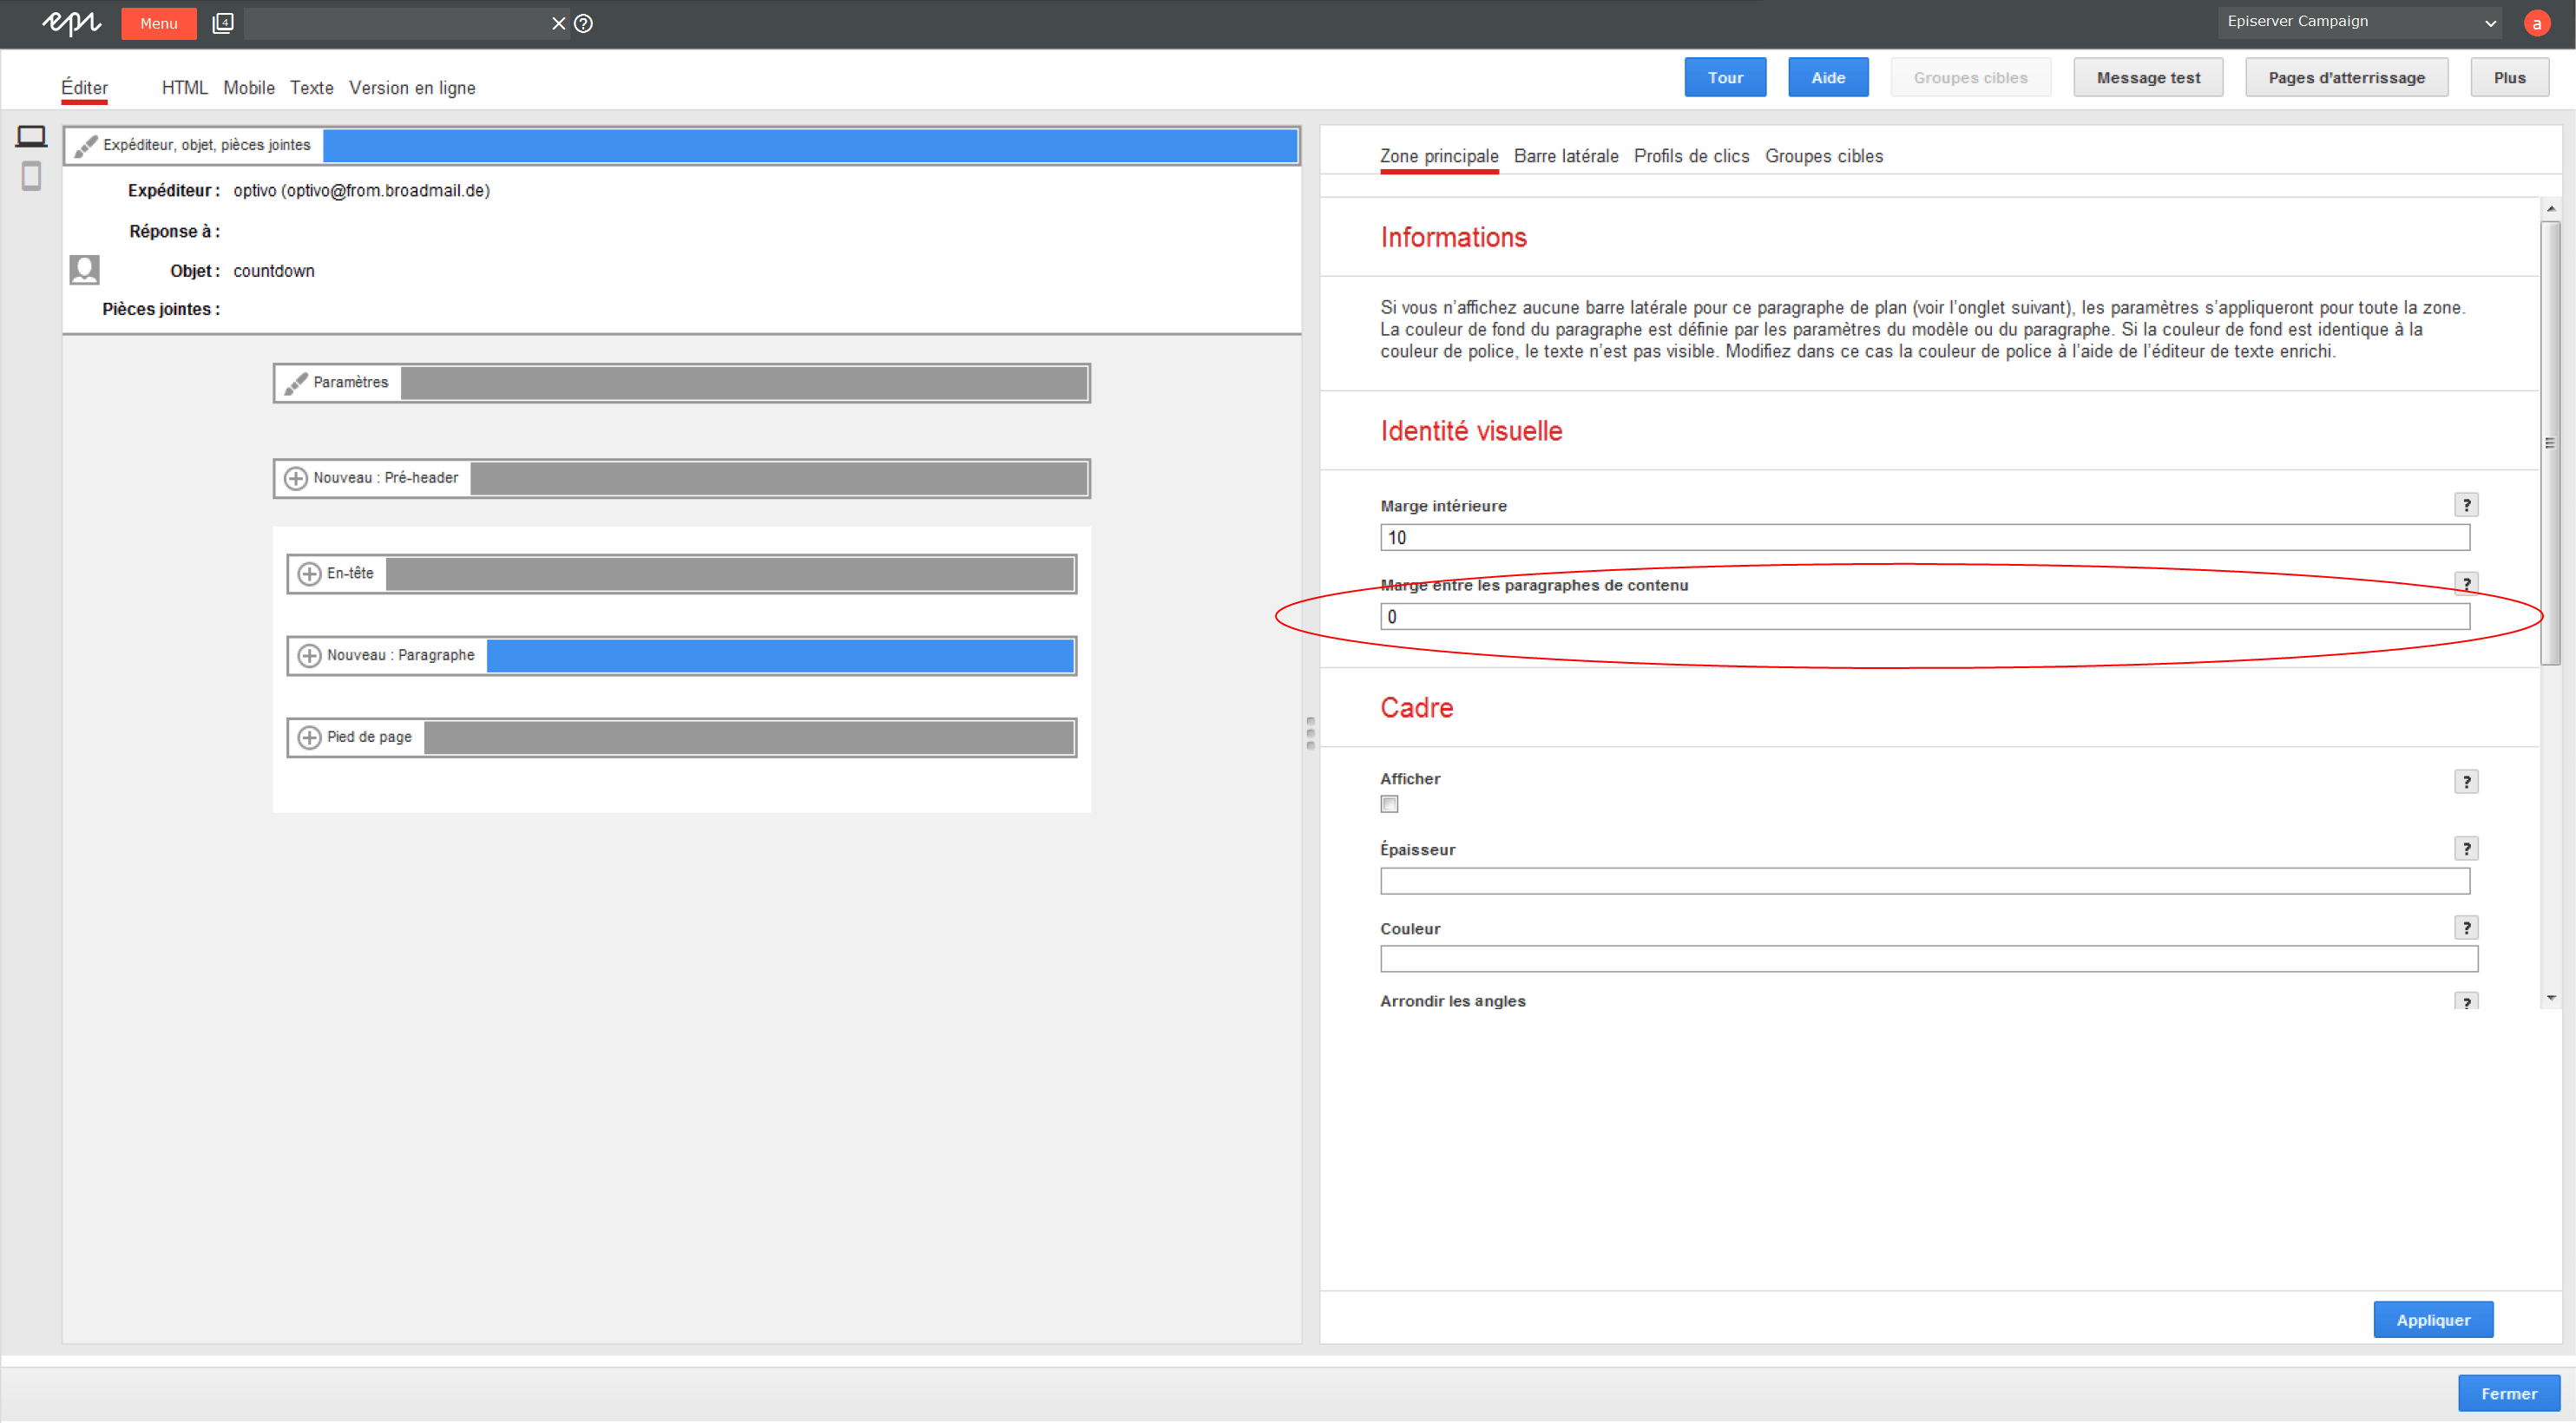Select the Groupes cibles panel tab
2576x1423 pixels.
1824,156
